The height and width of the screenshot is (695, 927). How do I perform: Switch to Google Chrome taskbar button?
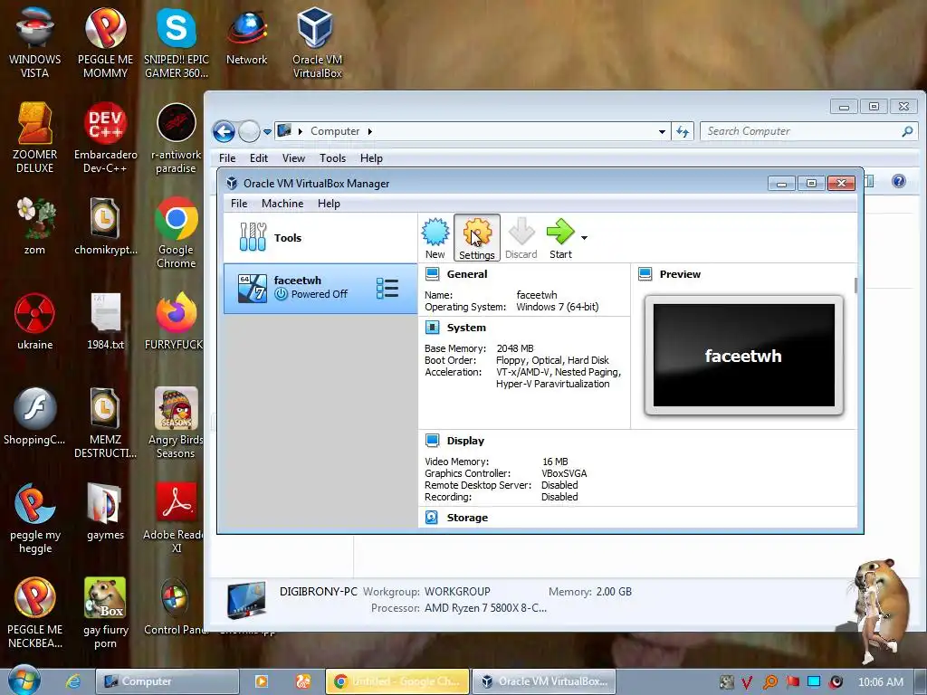click(397, 681)
